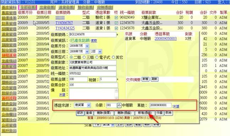Click 新增 next to 文件摘要

point(145,79)
